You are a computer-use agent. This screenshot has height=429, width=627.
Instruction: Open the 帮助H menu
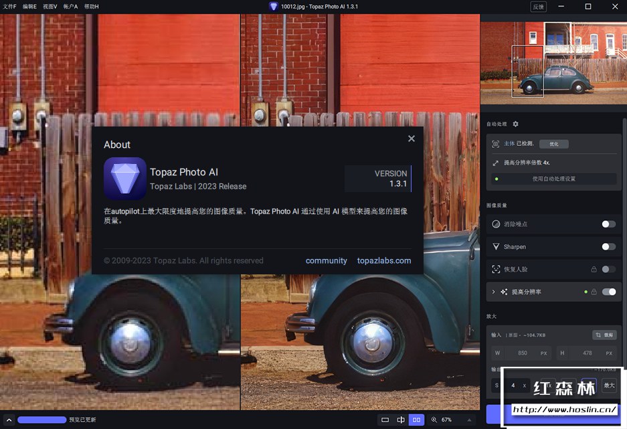(92, 7)
